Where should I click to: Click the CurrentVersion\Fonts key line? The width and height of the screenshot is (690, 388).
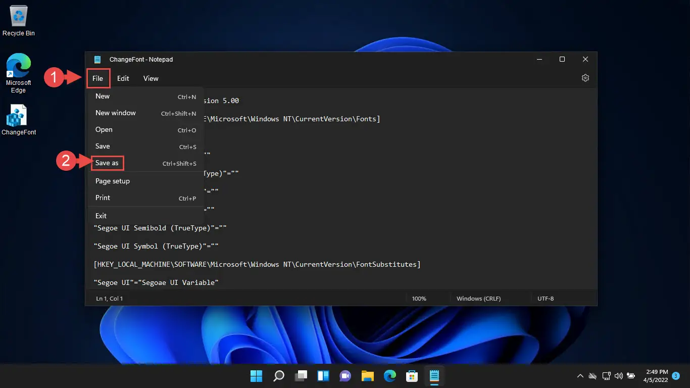point(292,119)
